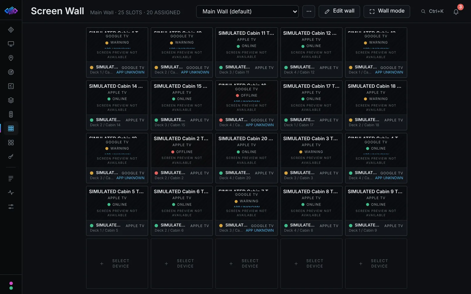471x294 pixels.
Task: Open the Ctrl+K search
Action: [432, 11]
